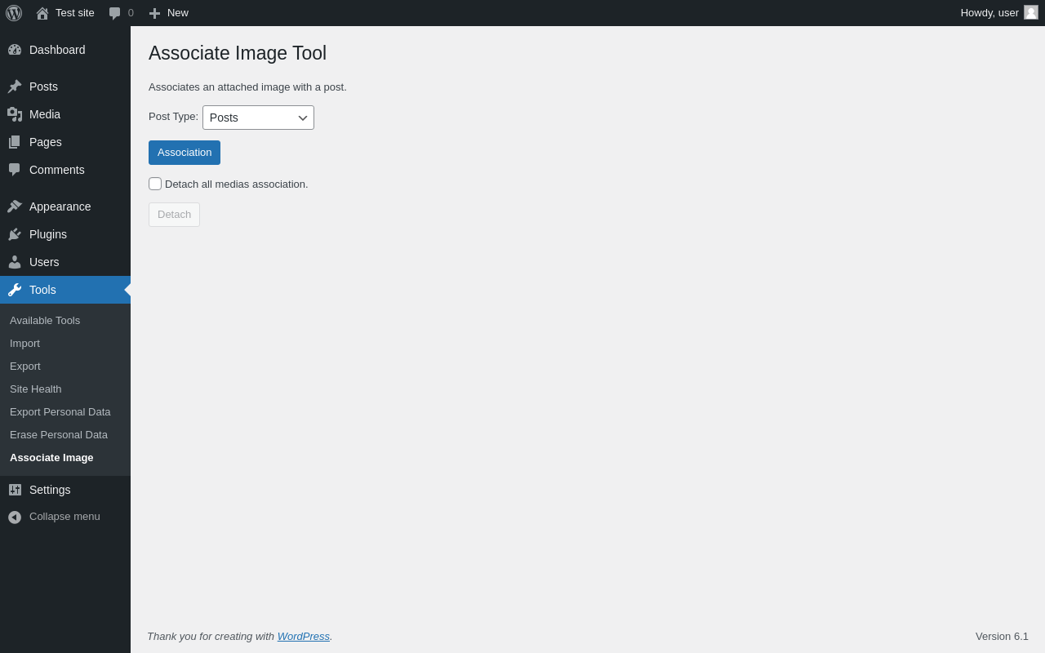Click the Dashboard gauge icon
1045x653 pixels.
pyautogui.click(x=15, y=50)
